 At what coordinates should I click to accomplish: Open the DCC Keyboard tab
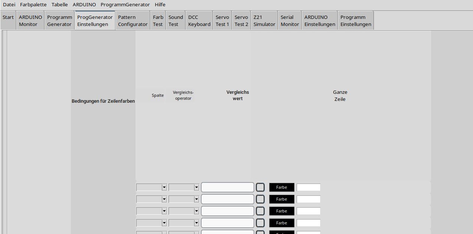coord(199,21)
